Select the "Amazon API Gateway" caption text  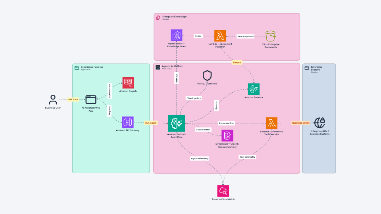(x=127, y=130)
